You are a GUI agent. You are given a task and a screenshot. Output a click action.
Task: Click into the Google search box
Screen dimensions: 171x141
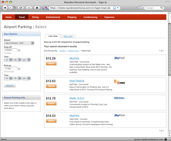[x=152, y=8]
